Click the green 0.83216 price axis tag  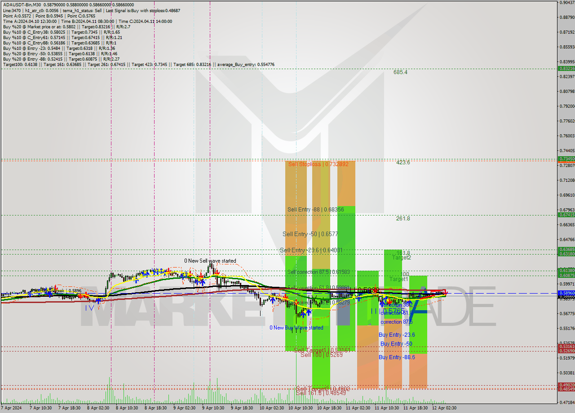(x=566, y=69)
